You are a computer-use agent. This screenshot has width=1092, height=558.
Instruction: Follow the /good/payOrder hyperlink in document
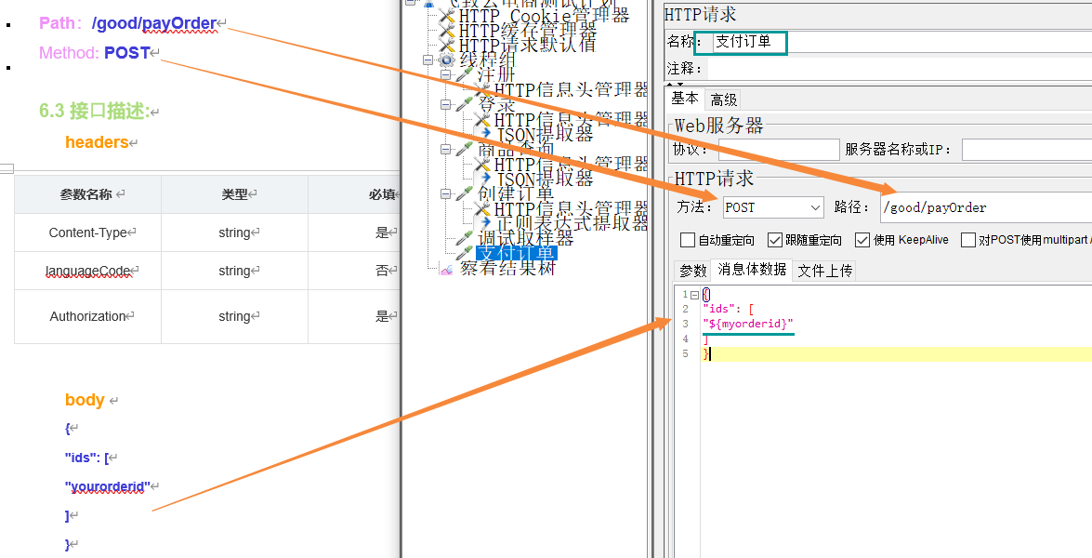point(153,23)
